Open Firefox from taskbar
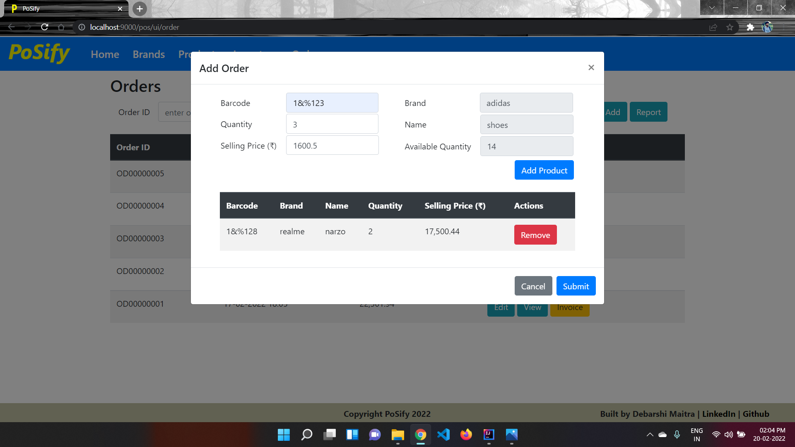 click(x=466, y=435)
